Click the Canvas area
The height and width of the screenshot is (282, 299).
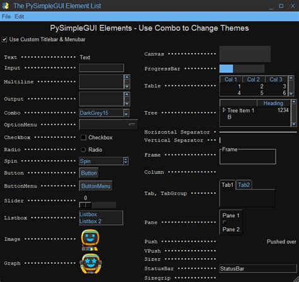[245, 54]
